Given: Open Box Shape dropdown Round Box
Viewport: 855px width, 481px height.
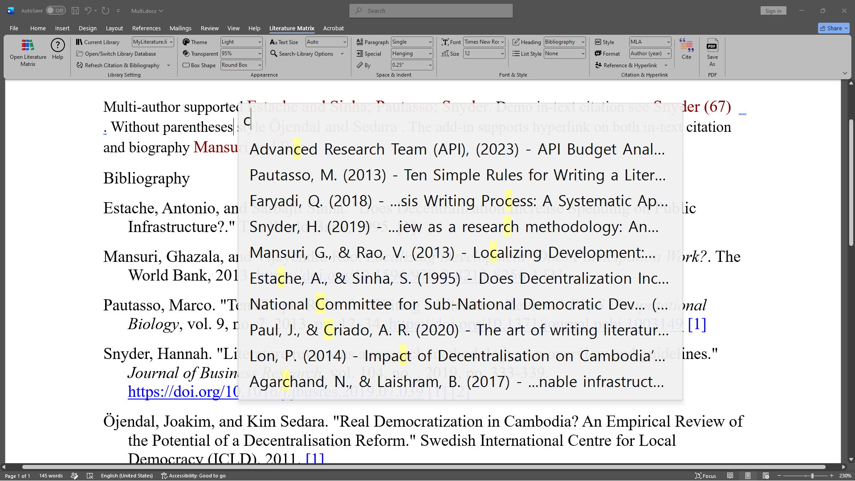Looking at the screenshot, I should (x=241, y=65).
